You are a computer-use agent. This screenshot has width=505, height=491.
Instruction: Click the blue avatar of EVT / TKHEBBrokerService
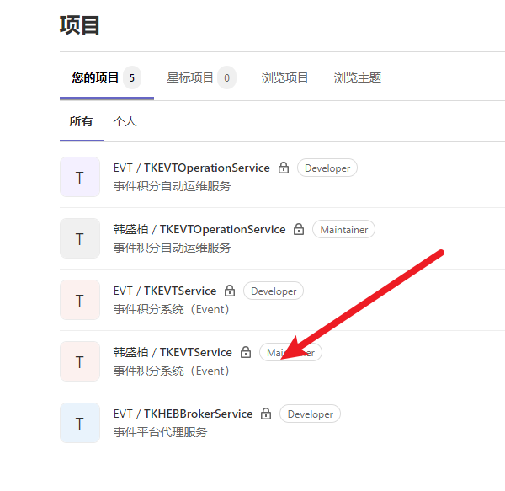coord(80,423)
